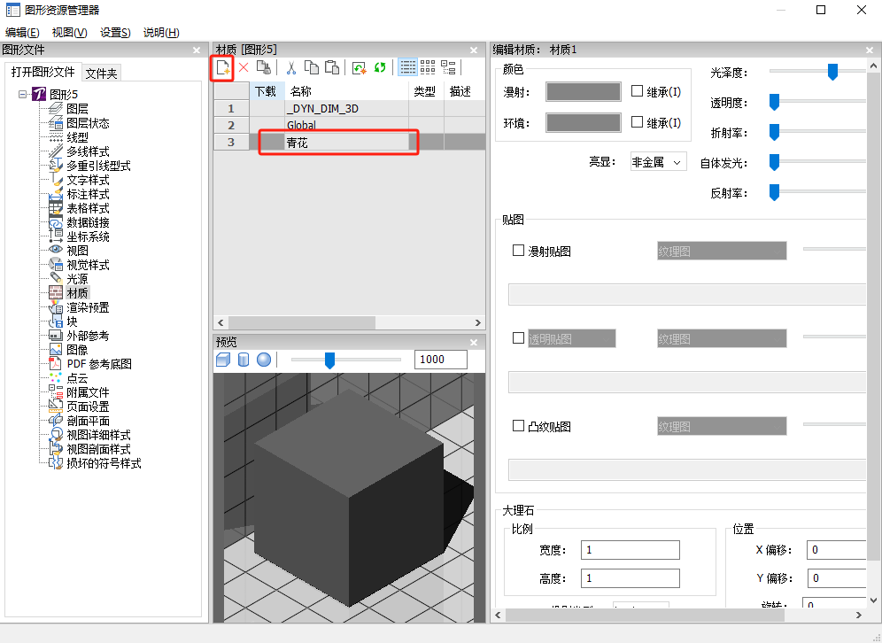Tick the 凸纹贴图 checkbox

pos(518,426)
